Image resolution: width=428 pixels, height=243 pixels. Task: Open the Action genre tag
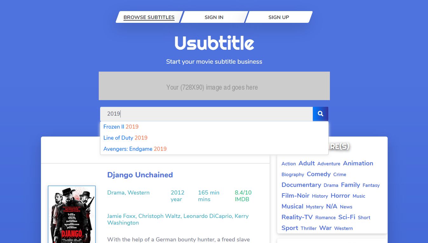(x=289, y=164)
